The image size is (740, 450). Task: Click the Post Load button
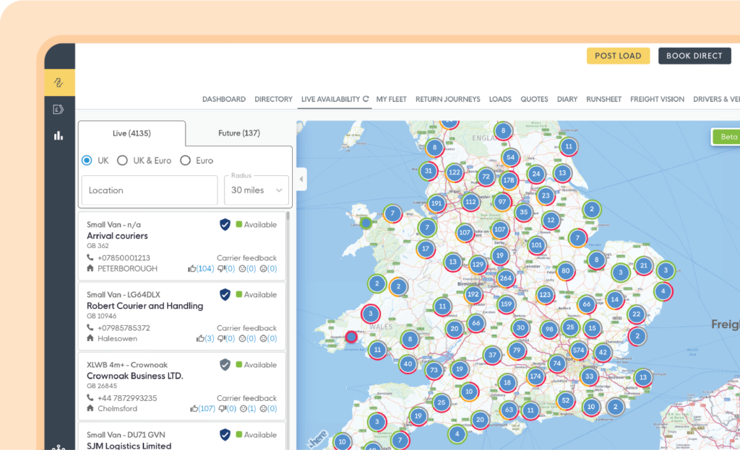tap(618, 56)
